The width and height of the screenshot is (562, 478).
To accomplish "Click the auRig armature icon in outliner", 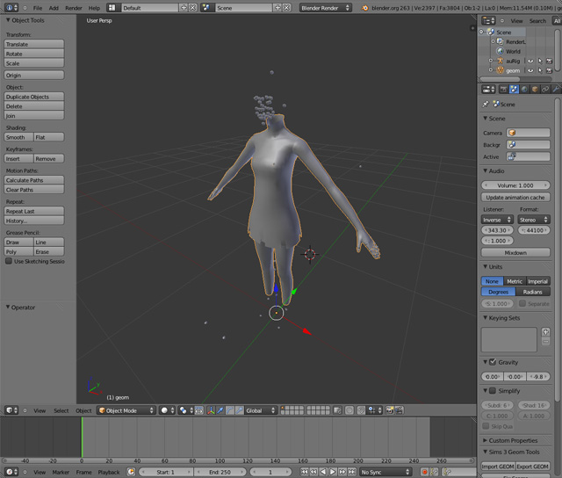I will (x=500, y=61).
